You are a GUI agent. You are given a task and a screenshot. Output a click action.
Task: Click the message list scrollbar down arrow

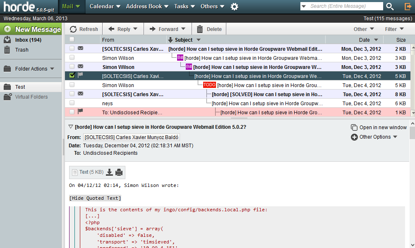(x=413, y=113)
